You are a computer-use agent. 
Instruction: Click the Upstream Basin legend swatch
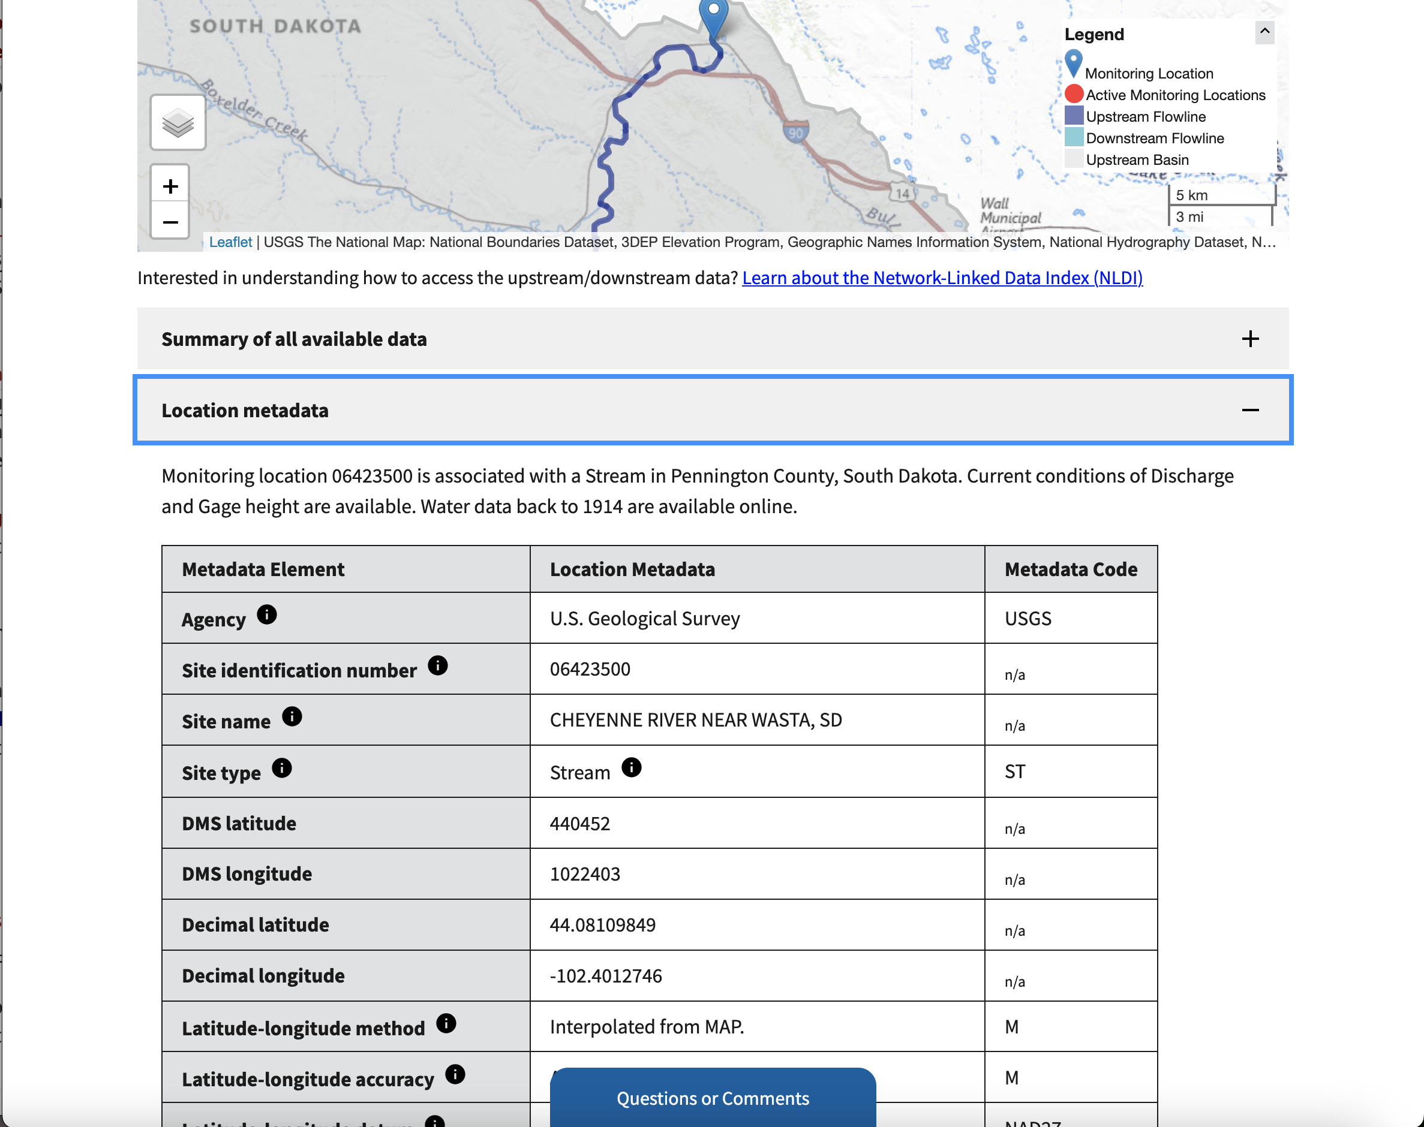1074,159
